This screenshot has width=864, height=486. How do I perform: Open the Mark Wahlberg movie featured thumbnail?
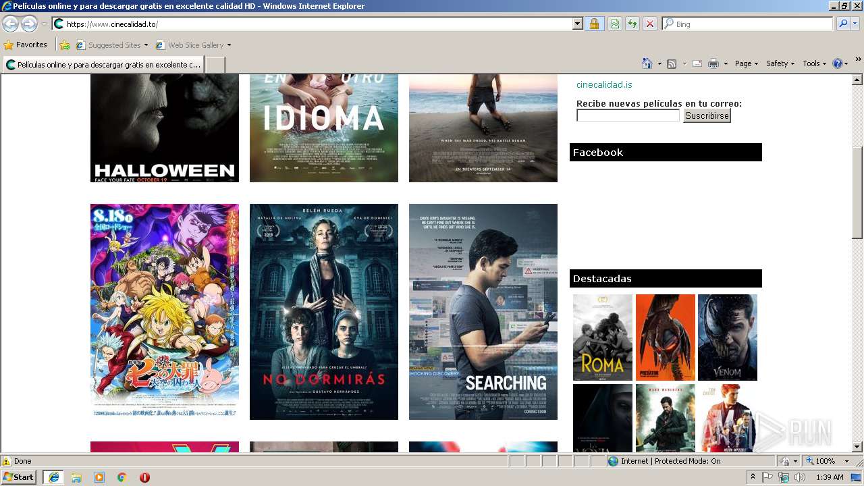click(666, 418)
